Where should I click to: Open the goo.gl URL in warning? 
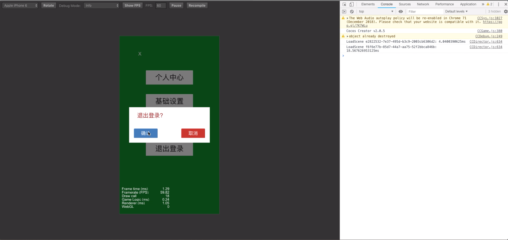[492, 22]
